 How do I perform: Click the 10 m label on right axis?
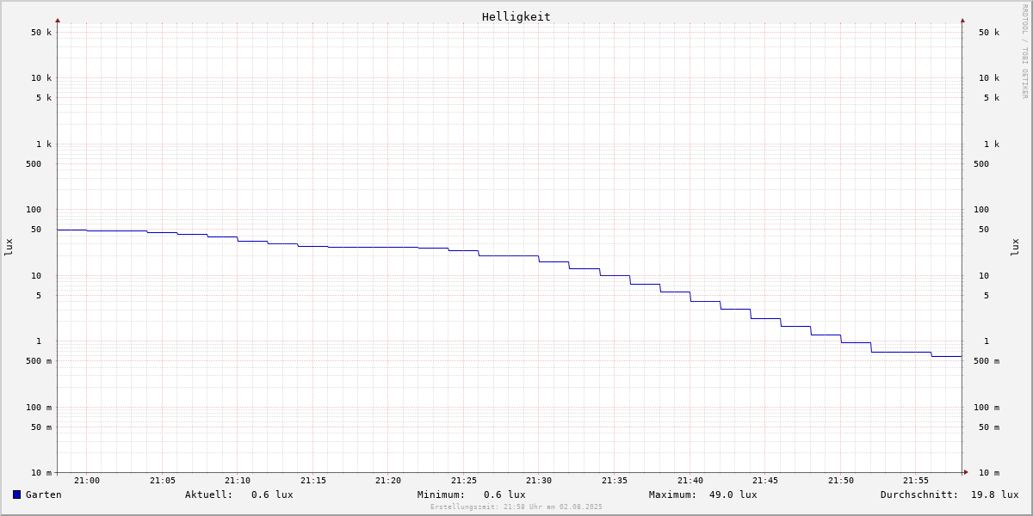tap(989, 473)
